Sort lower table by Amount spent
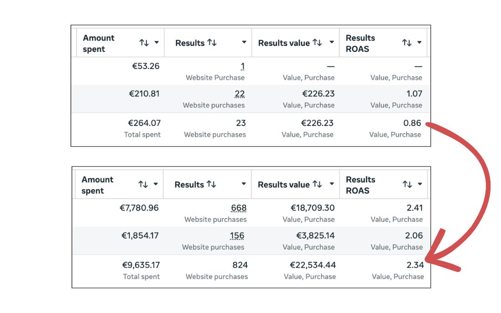 143,184
